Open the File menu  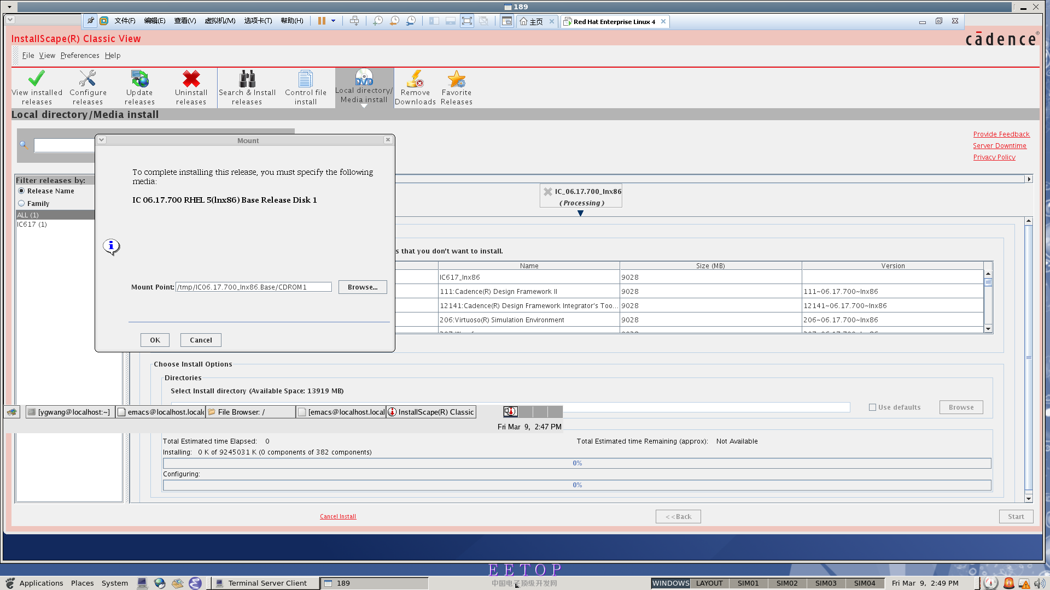[x=28, y=55]
